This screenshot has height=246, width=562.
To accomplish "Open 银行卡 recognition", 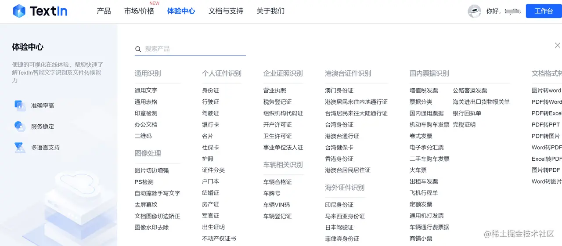I will (210, 125).
